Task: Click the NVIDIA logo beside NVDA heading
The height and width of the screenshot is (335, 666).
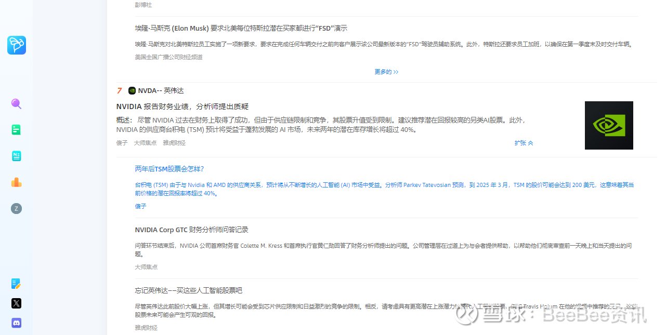Action: click(132, 90)
